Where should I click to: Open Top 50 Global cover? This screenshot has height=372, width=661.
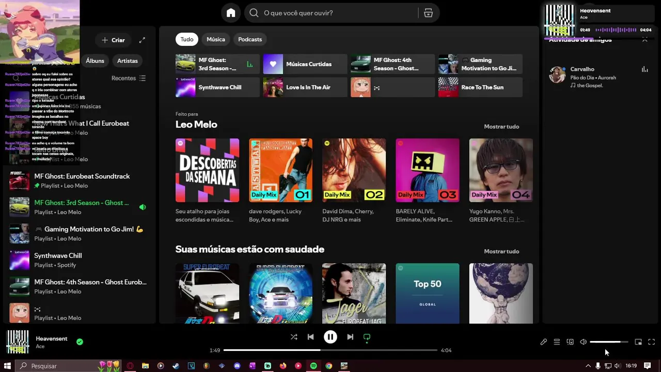[x=428, y=293]
